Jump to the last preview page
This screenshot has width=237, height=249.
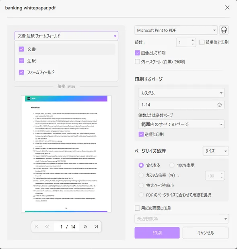pyautogui.click(x=96, y=226)
